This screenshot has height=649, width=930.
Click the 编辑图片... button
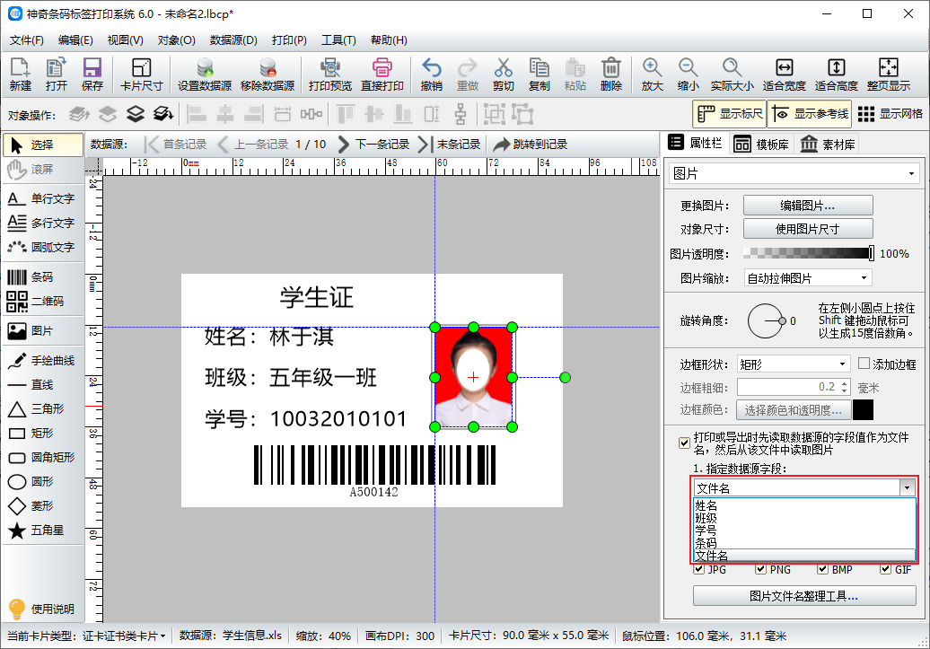[x=808, y=206]
